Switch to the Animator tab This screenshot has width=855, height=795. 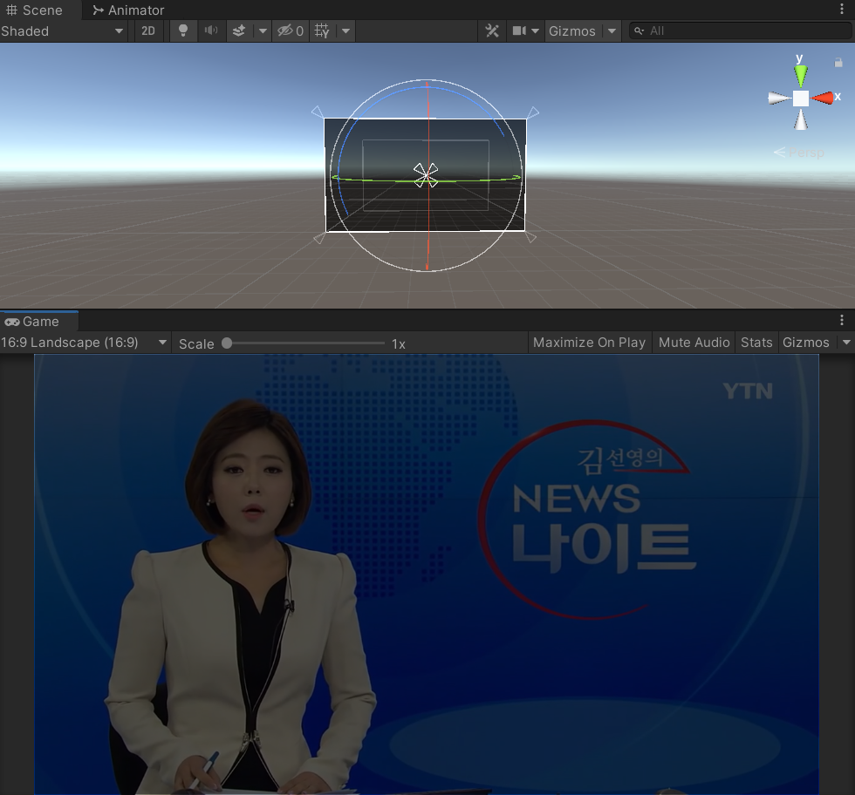coord(129,10)
